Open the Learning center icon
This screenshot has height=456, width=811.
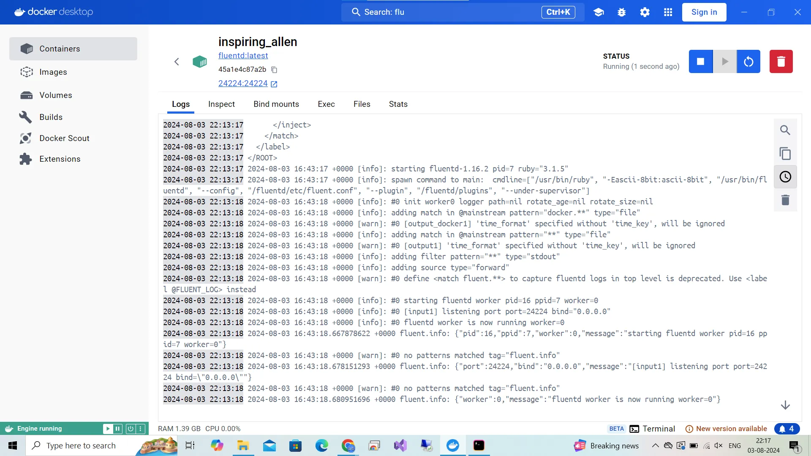click(599, 12)
